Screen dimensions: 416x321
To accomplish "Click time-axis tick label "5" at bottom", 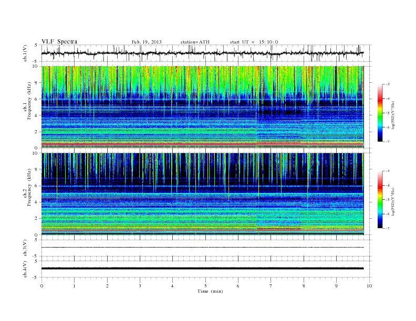I will click(x=205, y=286).
